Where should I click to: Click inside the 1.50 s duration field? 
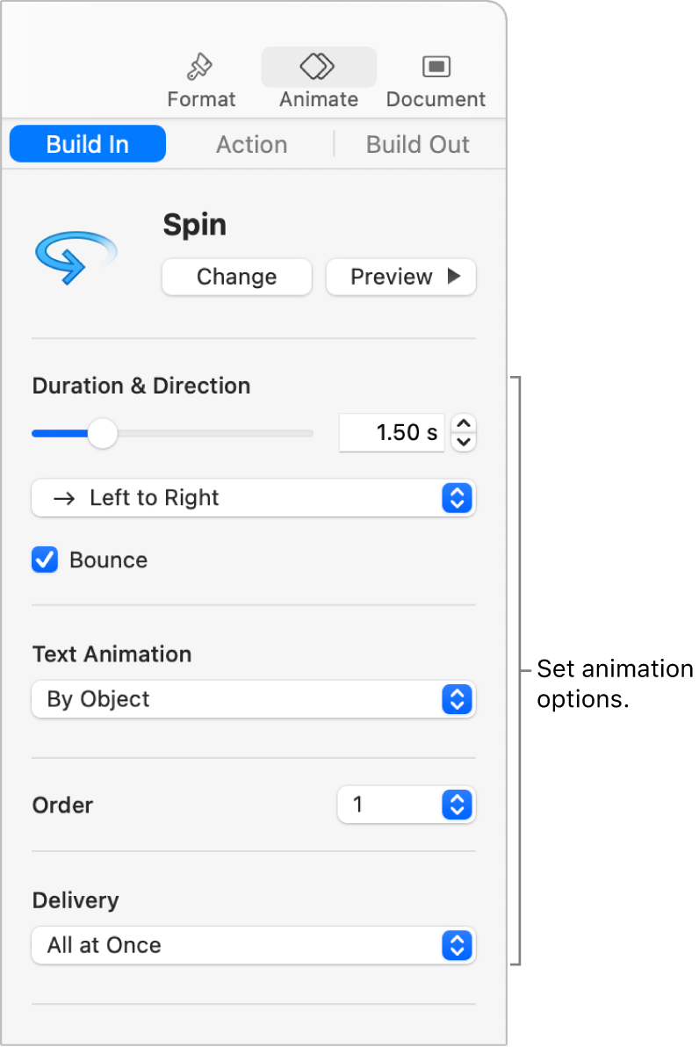pyautogui.click(x=392, y=432)
